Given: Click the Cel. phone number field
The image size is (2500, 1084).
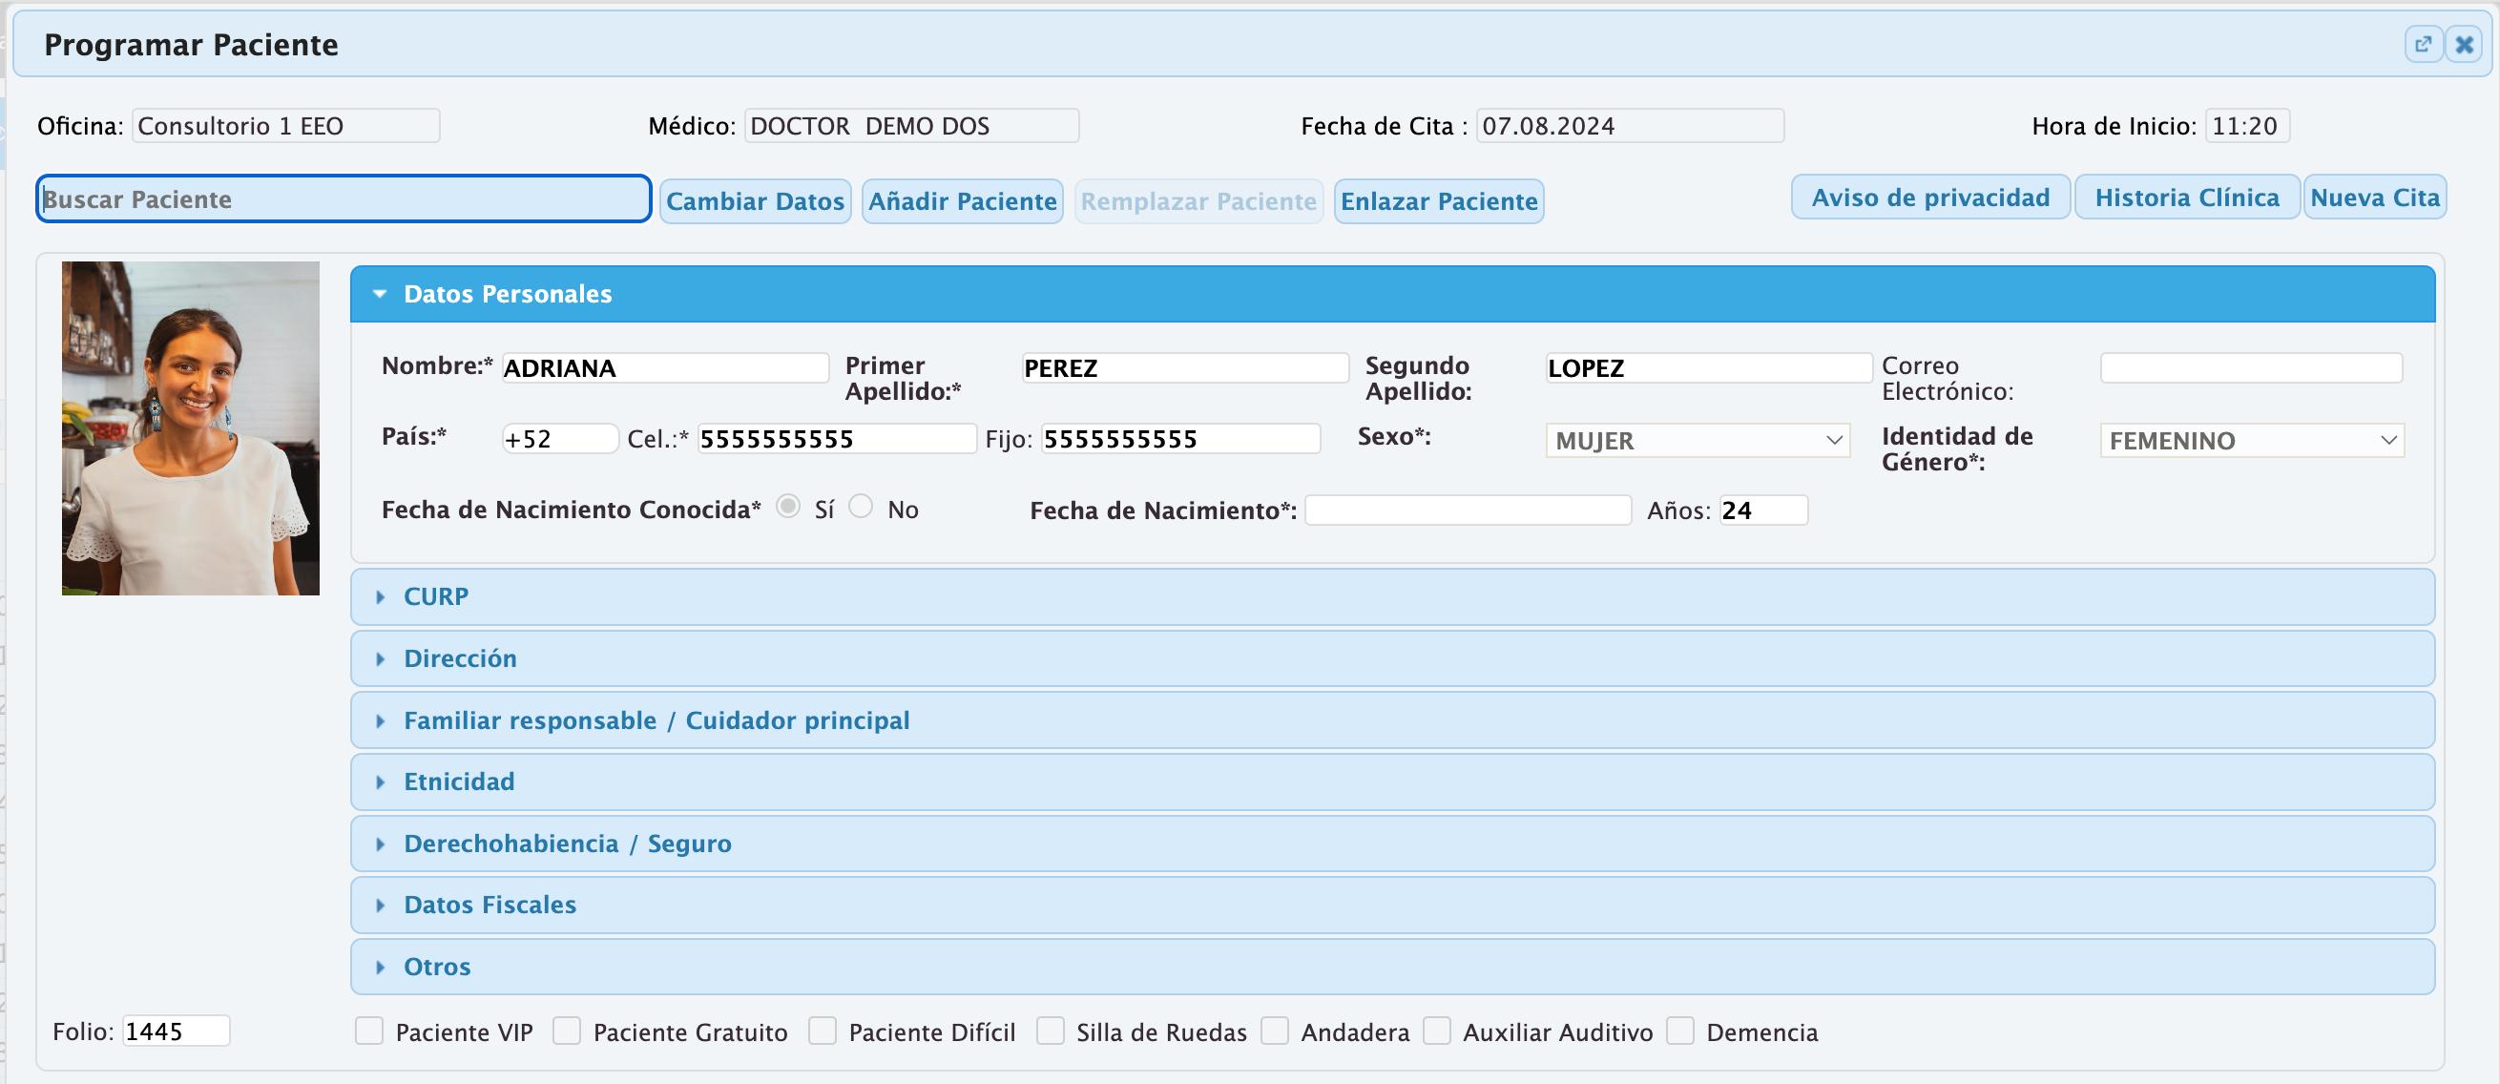Looking at the screenshot, I should 837,439.
